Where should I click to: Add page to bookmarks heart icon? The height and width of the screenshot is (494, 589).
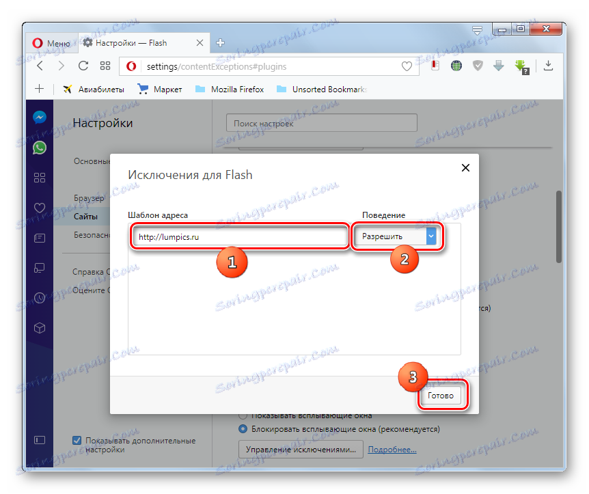point(407,66)
